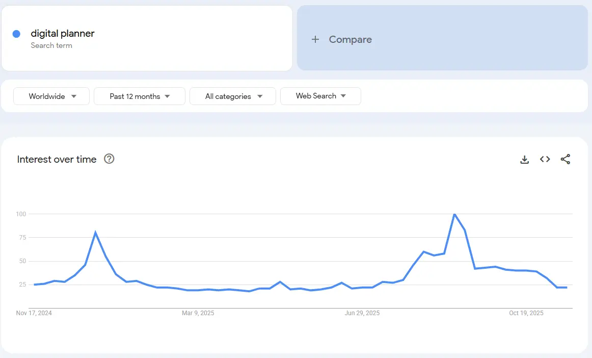Click the plus icon in the Compare card
Viewport: 592px width, 358px height.
point(315,39)
